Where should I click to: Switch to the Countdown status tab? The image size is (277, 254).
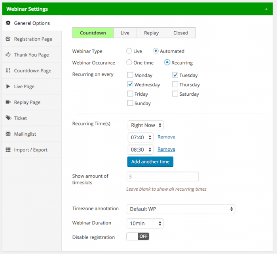coord(93,33)
